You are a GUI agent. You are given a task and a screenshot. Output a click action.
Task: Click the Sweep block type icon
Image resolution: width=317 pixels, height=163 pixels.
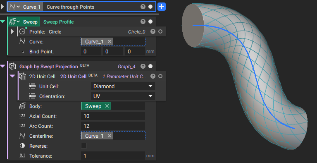click(12, 22)
